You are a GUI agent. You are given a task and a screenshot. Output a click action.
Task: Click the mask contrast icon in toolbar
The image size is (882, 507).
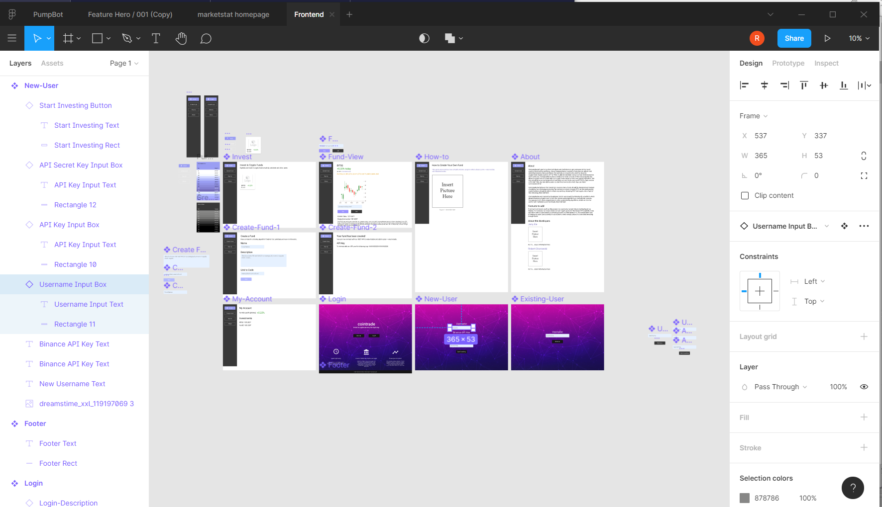[424, 38]
